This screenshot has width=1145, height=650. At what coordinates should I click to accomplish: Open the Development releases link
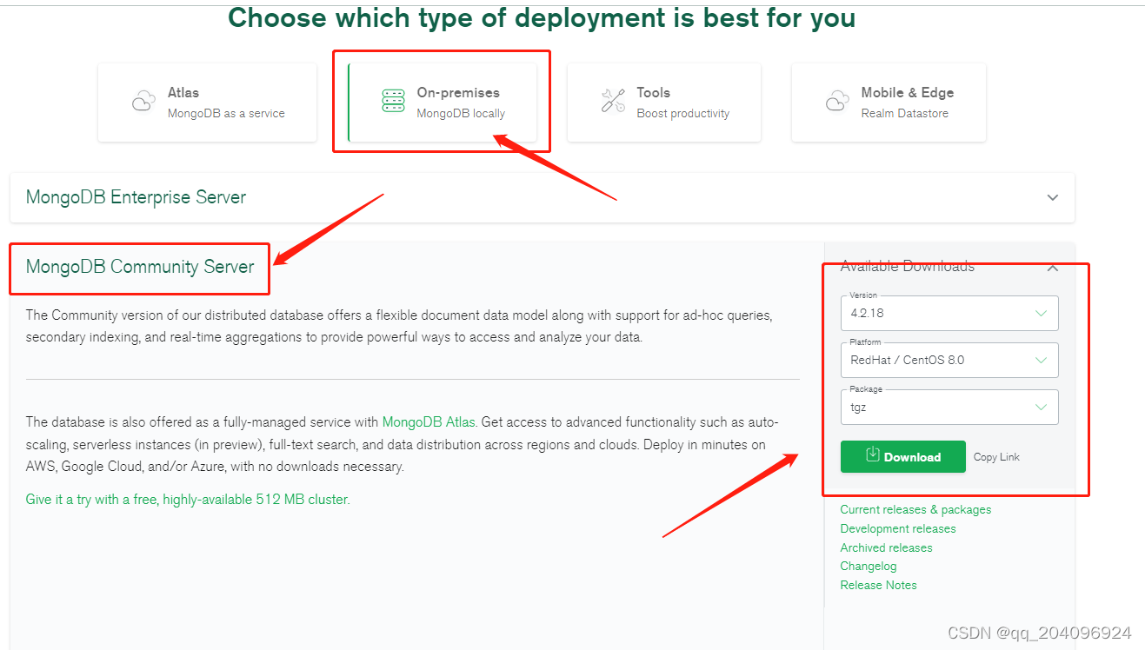pos(898,528)
